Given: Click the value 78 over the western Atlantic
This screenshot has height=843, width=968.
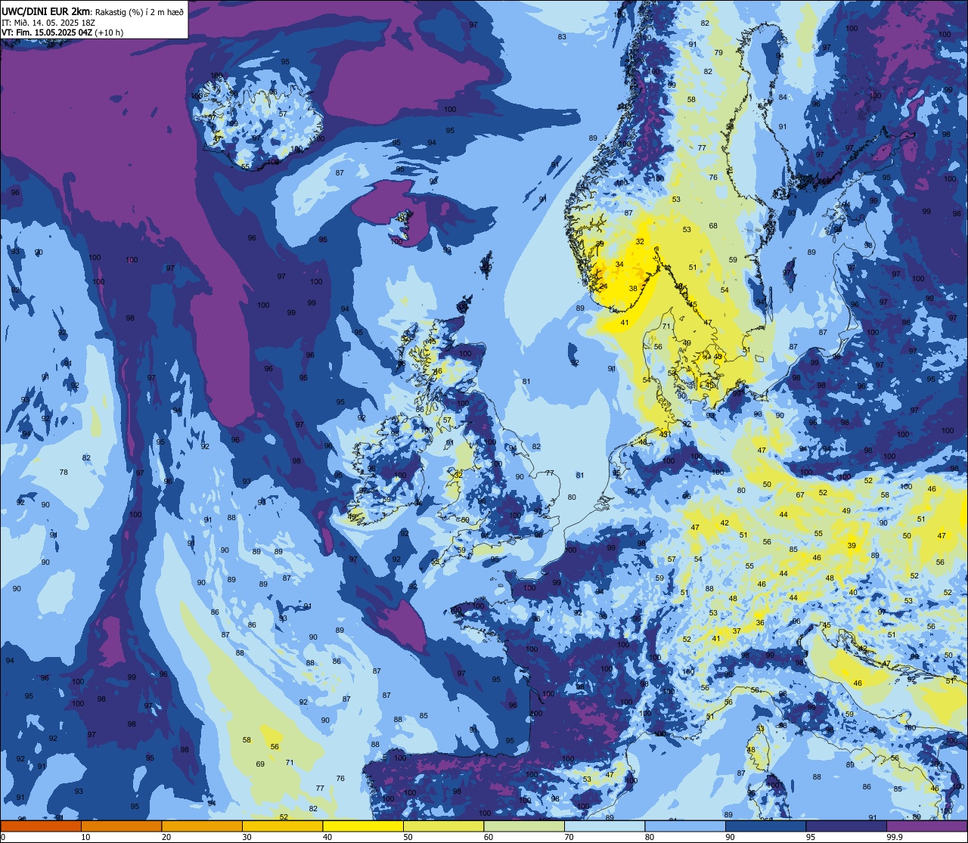Looking at the screenshot, I should click(64, 473).
